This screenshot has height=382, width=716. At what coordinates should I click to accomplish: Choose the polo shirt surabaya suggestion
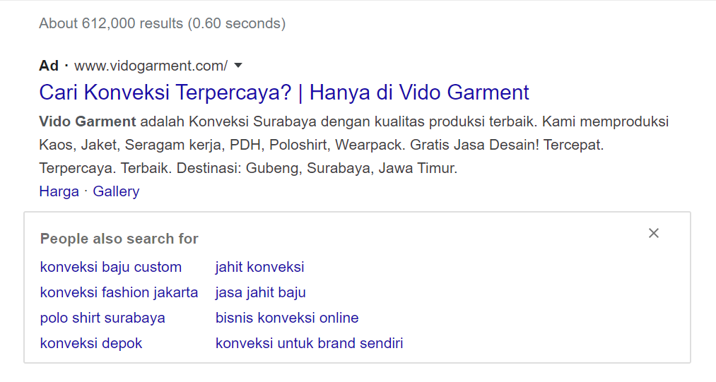click(x=102, y=318)
